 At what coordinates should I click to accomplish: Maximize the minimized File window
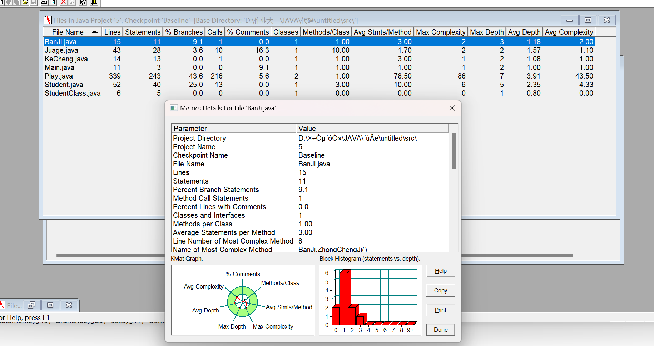point(50,305)
